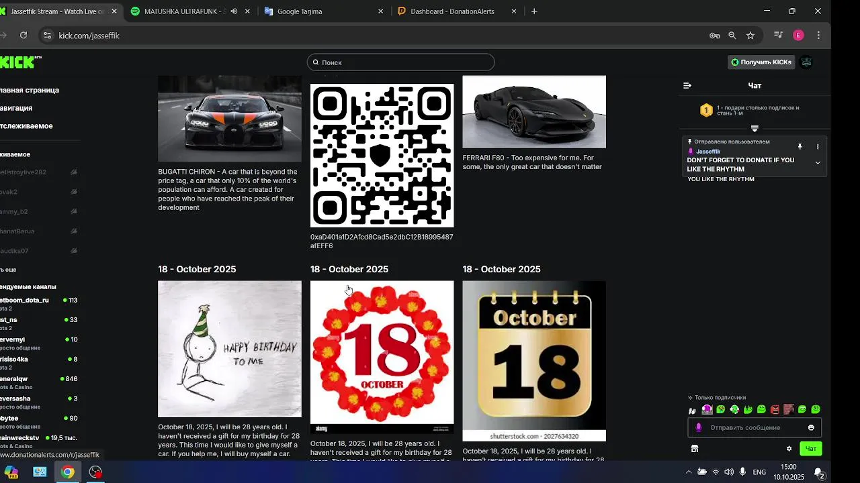Image resolution: width=860 pixels, height=483 pixels.
Task: Close the Google Tarjima tab
Action: [x=381, y=11]
